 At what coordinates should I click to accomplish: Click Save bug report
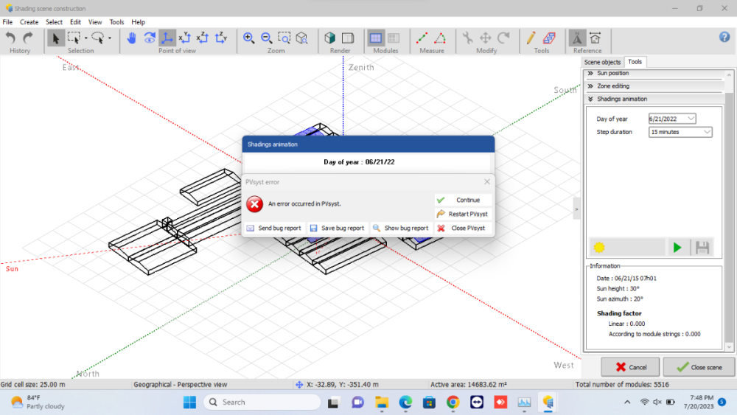pos(338,229)
